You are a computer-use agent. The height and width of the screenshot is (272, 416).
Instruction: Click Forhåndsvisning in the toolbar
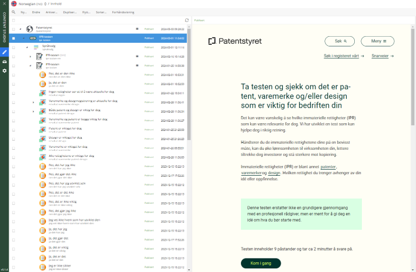123,12
